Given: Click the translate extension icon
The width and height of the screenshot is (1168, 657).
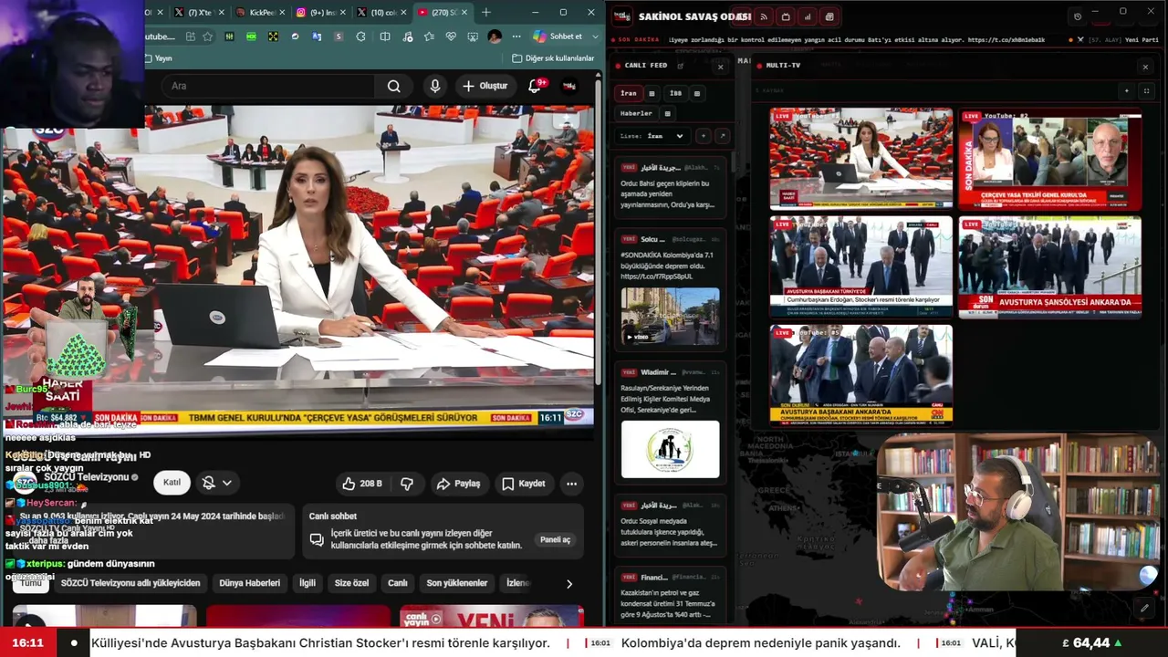Looking at the screenshot, I should click(317, 36).
